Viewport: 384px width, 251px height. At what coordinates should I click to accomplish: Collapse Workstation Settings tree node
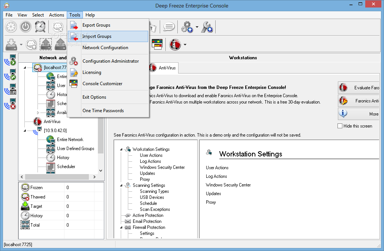click(121, 149)
